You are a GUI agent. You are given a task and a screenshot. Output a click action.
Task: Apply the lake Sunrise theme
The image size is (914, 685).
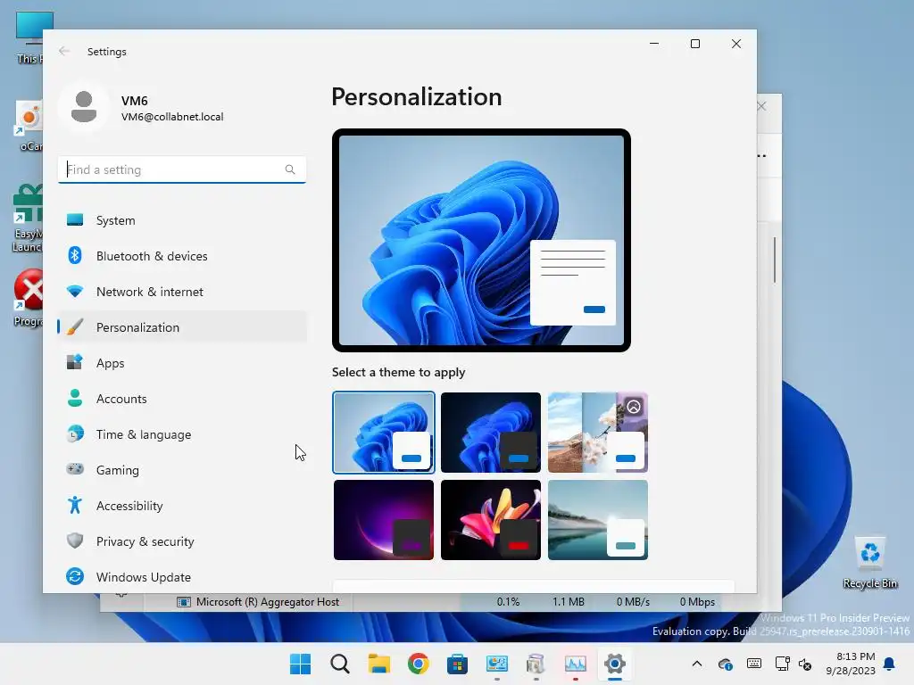[598, 520]
